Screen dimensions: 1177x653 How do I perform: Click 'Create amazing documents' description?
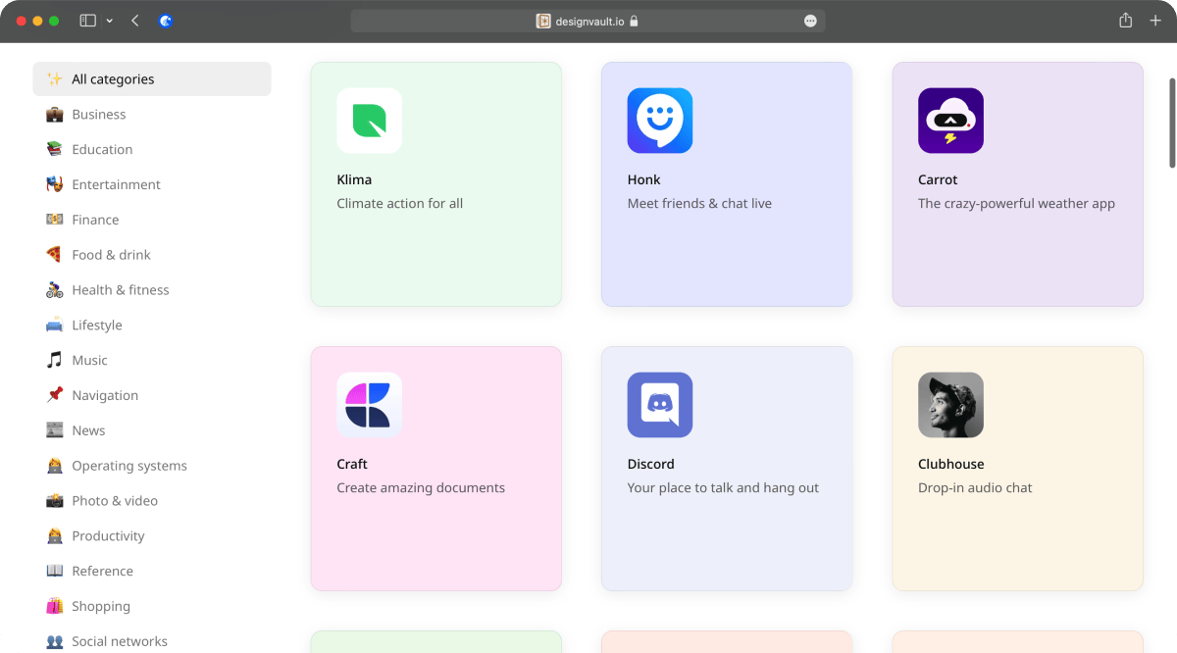click(x=421, y=488)
